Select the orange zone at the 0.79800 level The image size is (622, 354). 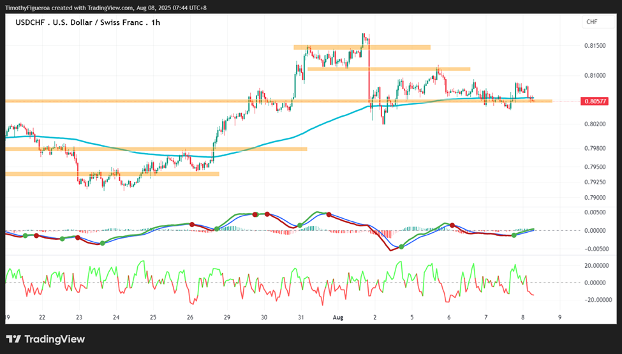tap(156, 149)
